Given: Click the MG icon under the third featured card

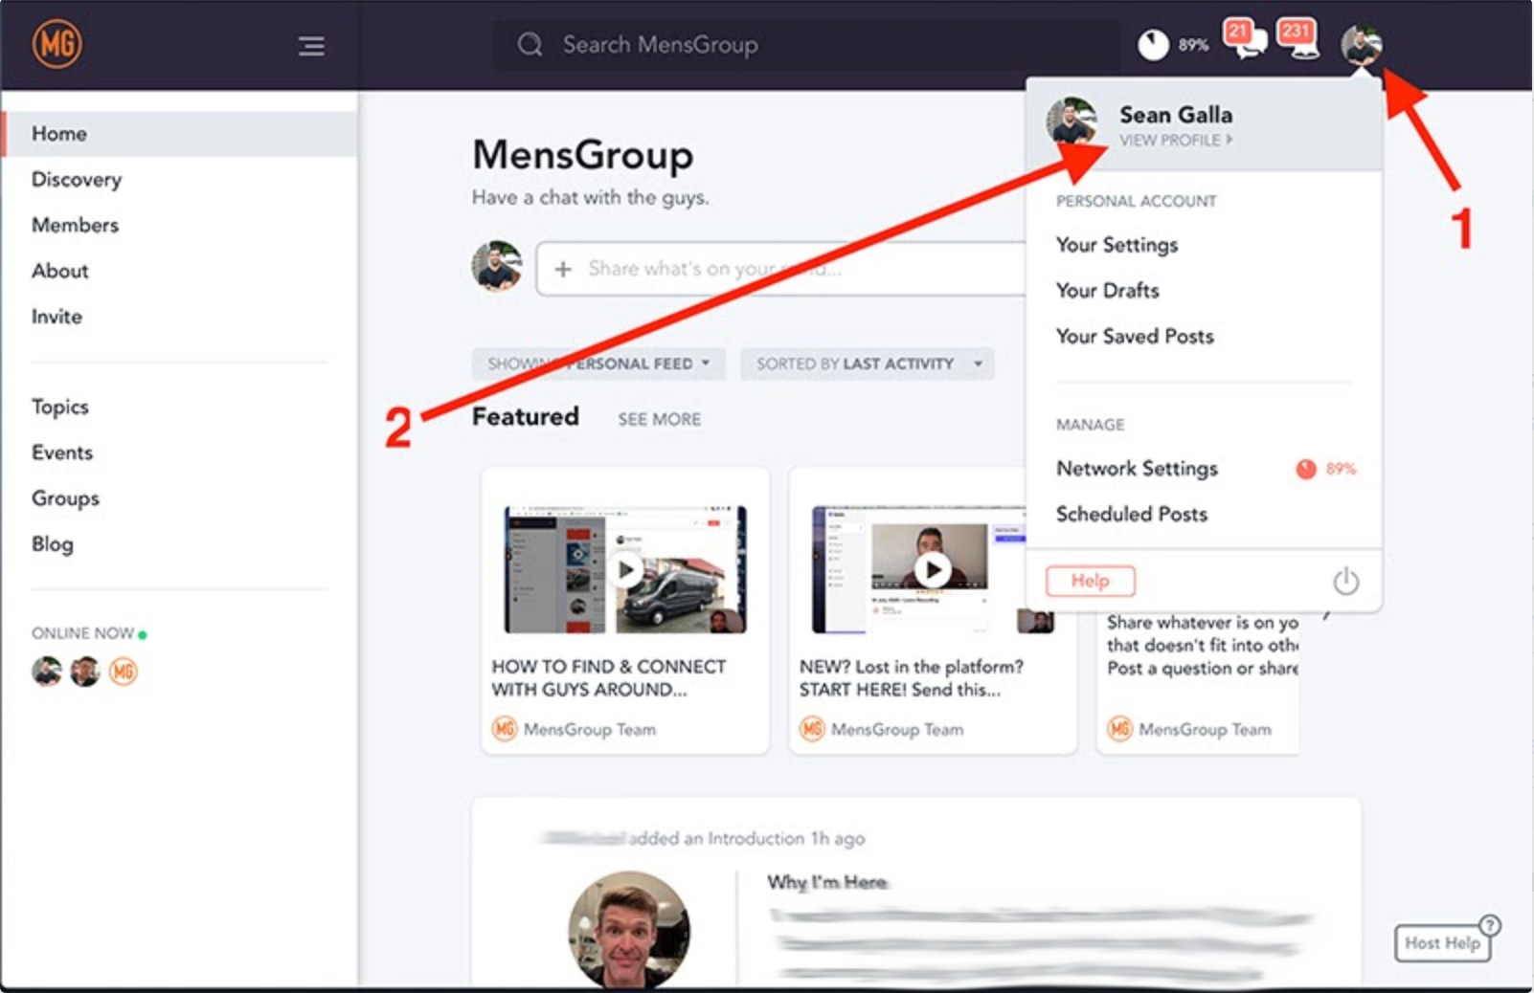Looking at the screenshot, I should 1119,729.
